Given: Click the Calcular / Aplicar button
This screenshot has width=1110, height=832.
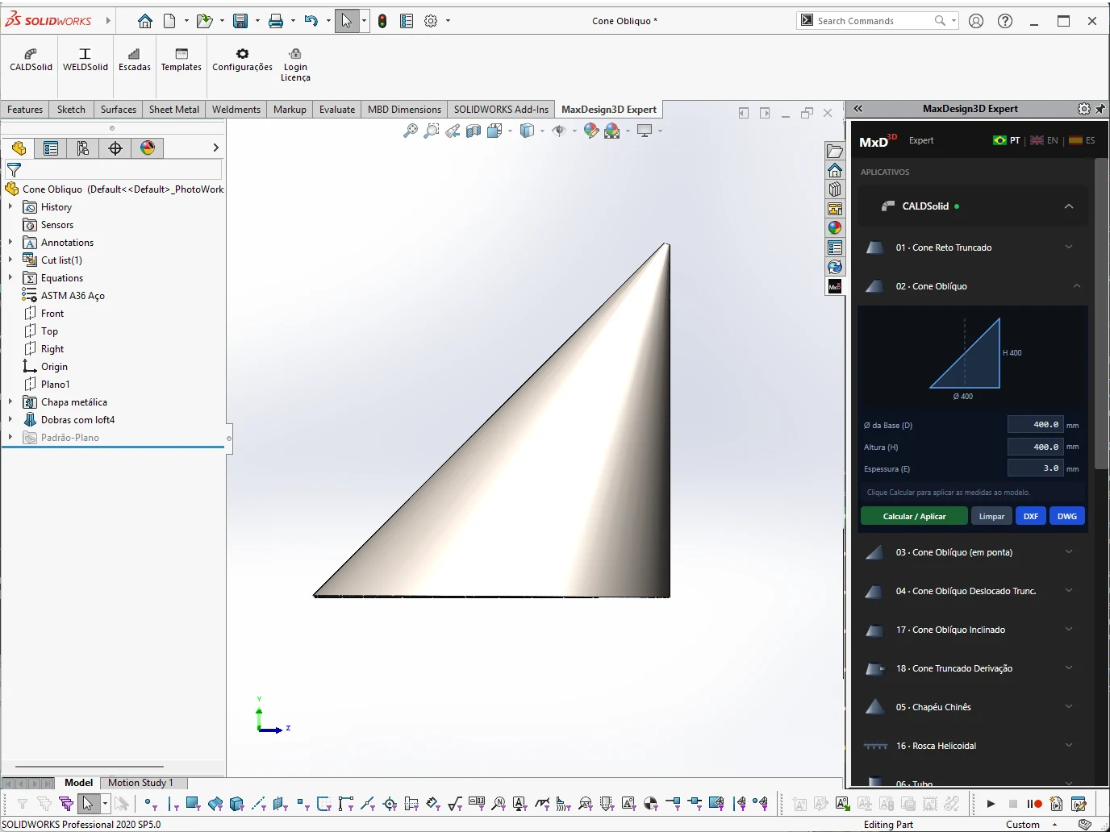Looking at the screenshot, I should pos(914,516).
